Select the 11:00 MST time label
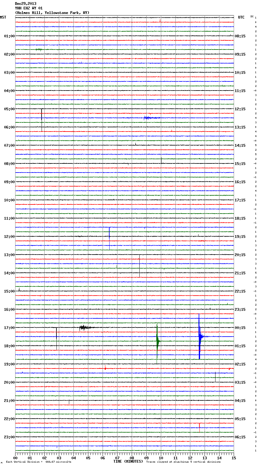The height and width of the screenshot is (466, 258). pyautogui.click(x=9, y=218)
